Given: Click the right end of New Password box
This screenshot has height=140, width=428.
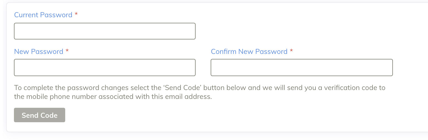Looking at the screenshot, I should pyautogui.click(x=192, y=67).
